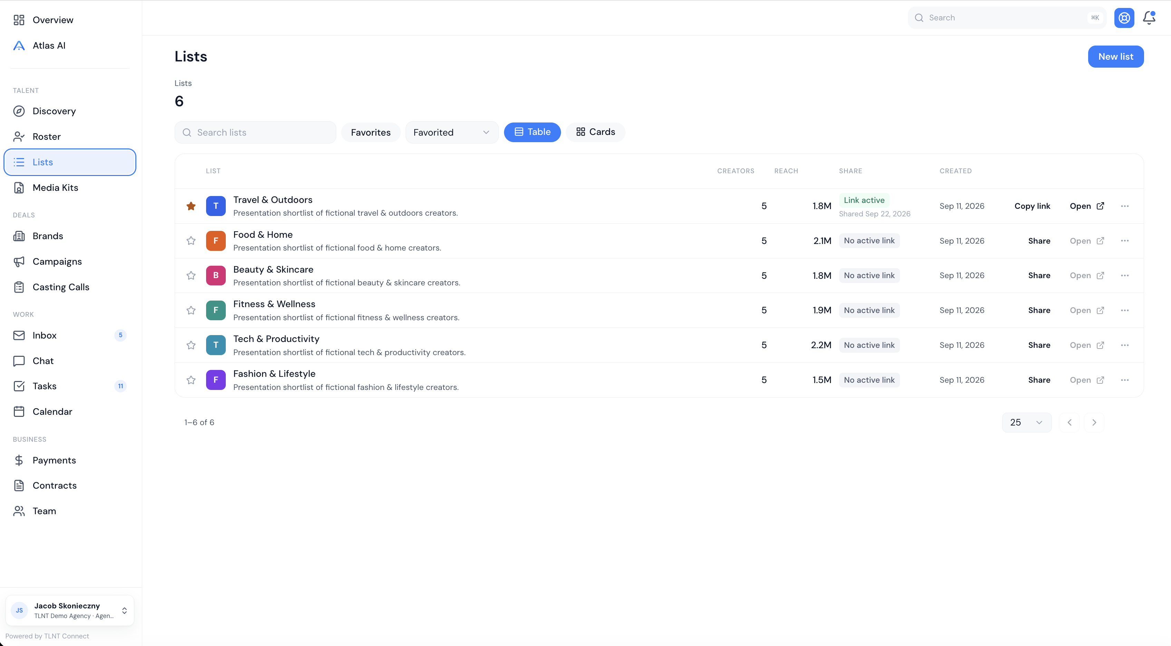Open Inbox with 5 unread
This screenshot has height=646, width=1171.
69,335
